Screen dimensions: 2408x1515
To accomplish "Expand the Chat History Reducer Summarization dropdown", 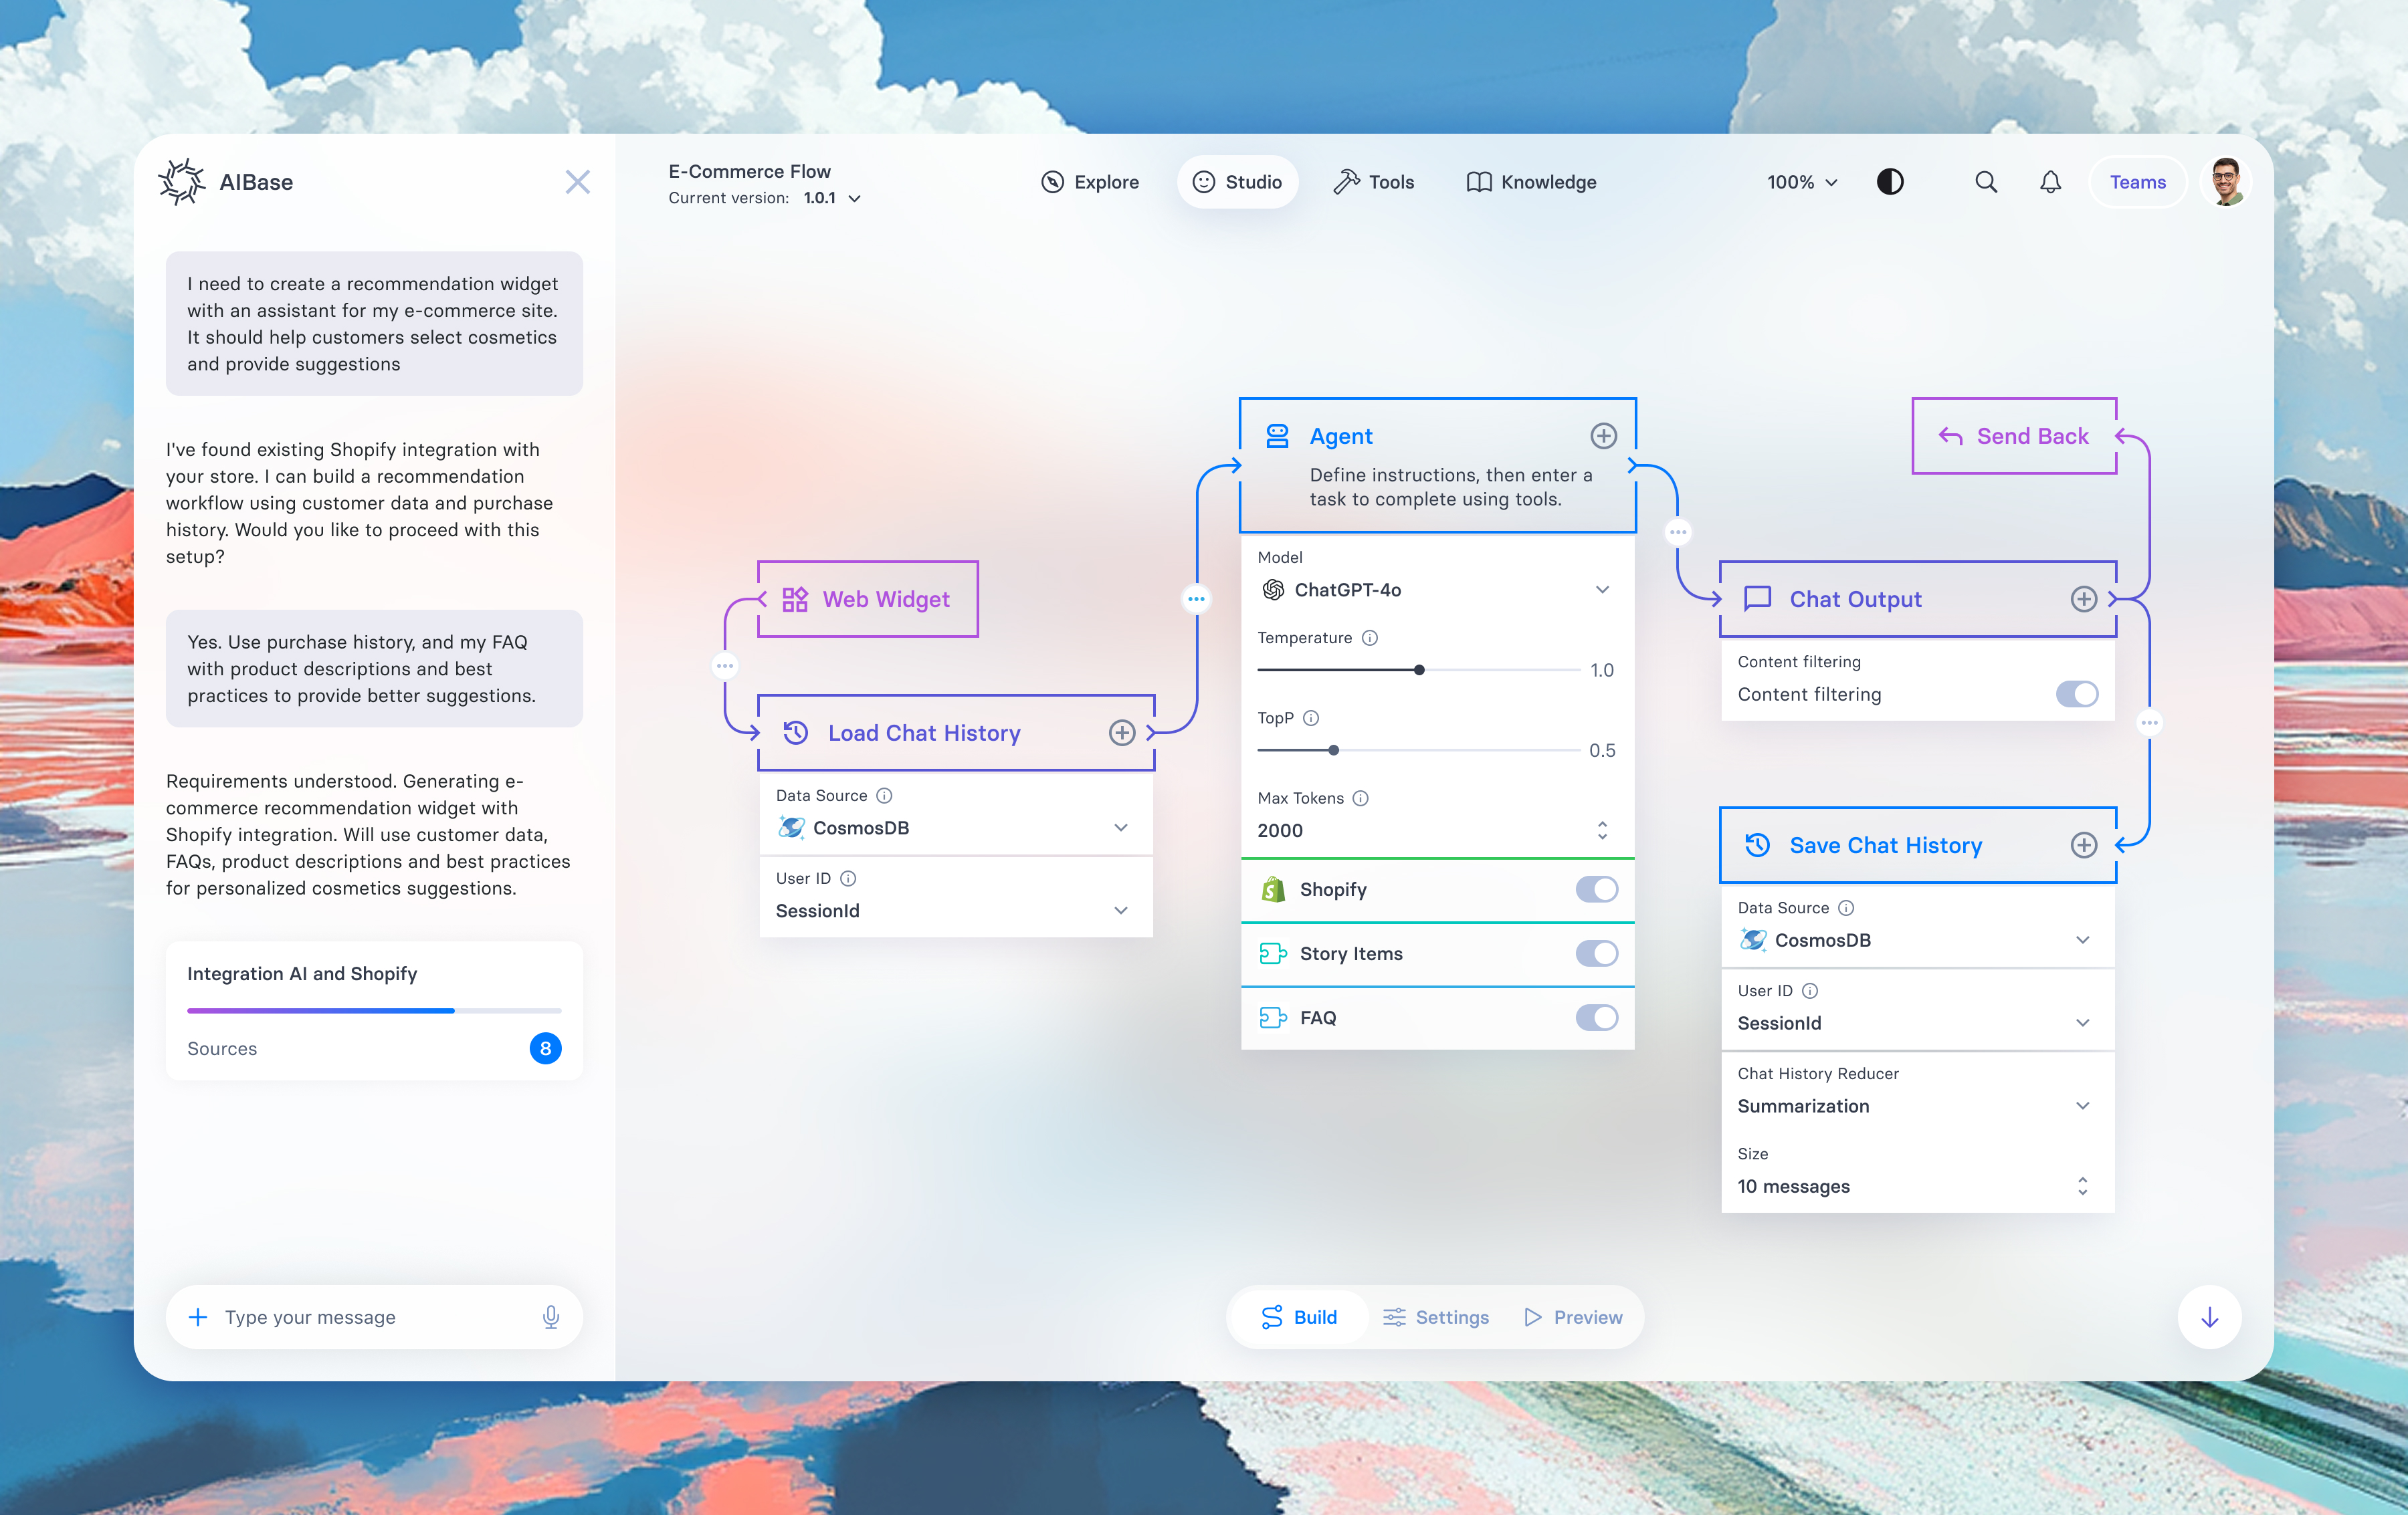I will pos(2083,1105).
